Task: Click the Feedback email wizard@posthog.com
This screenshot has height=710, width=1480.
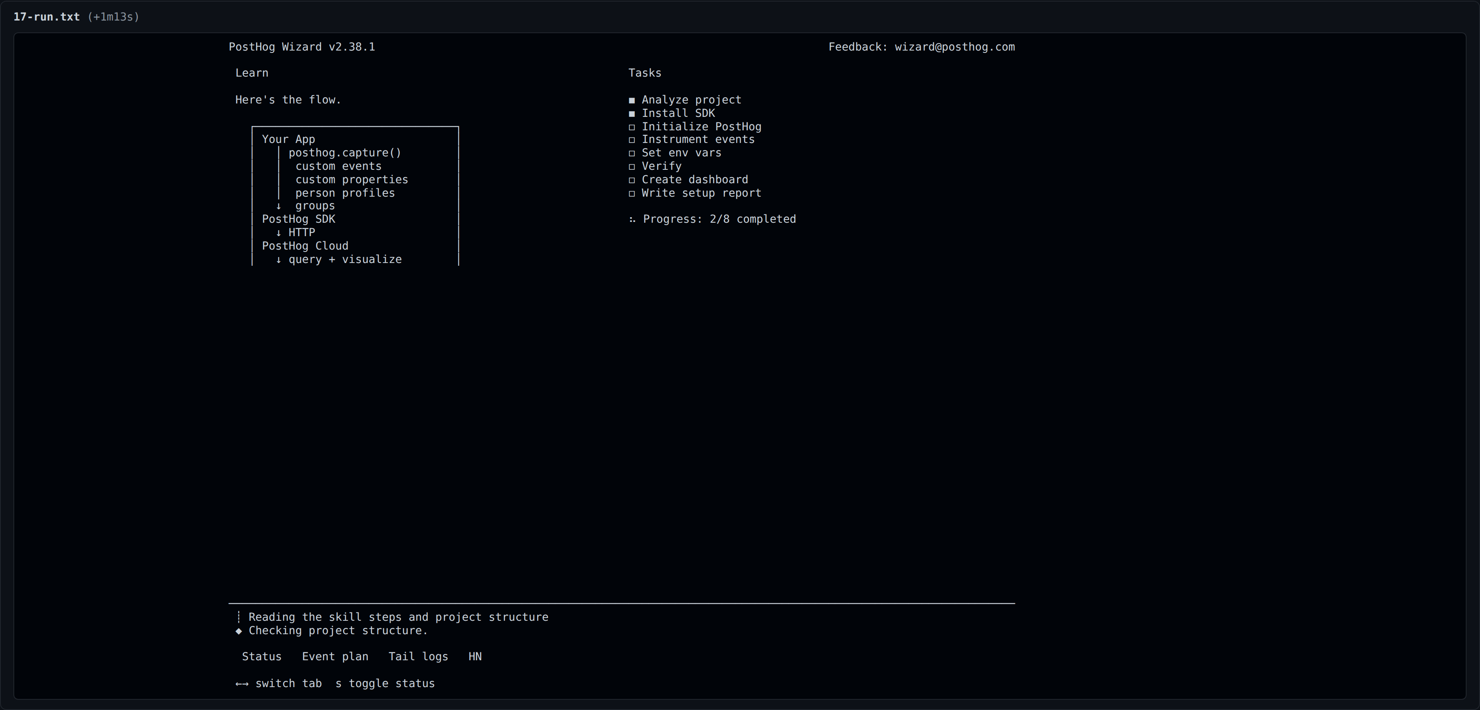Action: pyautogui.click(x=954, y=47)
